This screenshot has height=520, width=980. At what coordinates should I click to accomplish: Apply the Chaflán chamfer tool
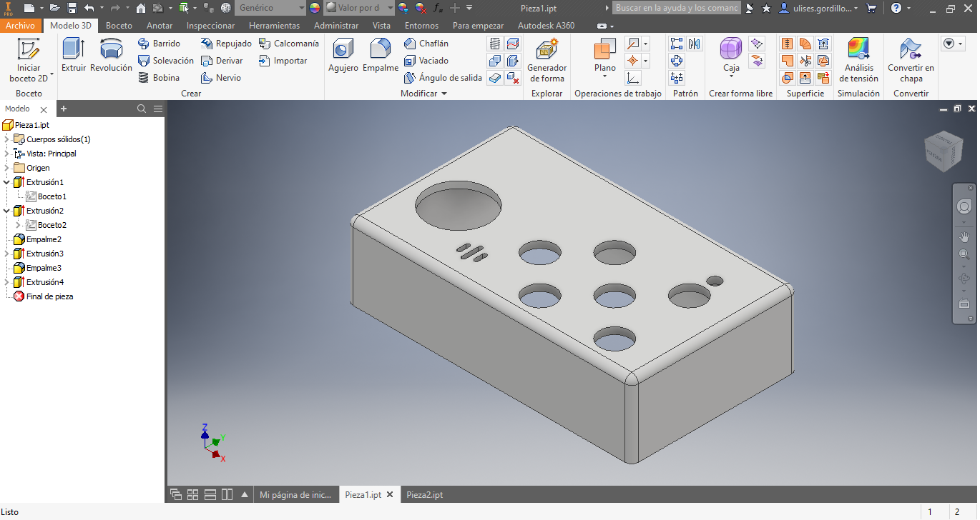(x=426, y=44)
